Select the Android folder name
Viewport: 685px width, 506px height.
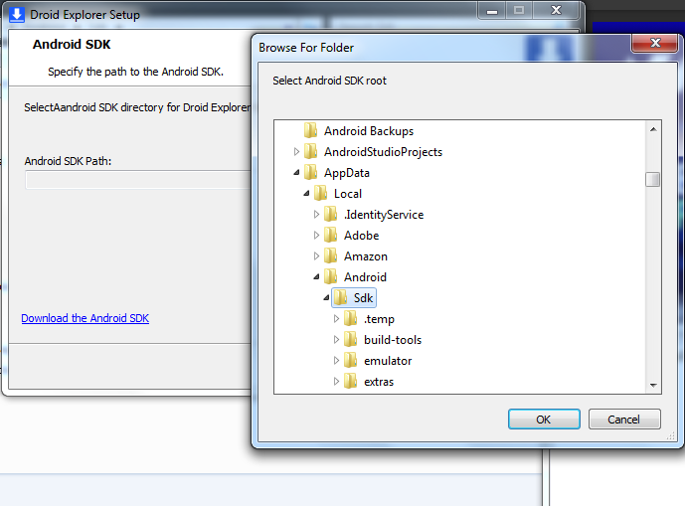365,277
